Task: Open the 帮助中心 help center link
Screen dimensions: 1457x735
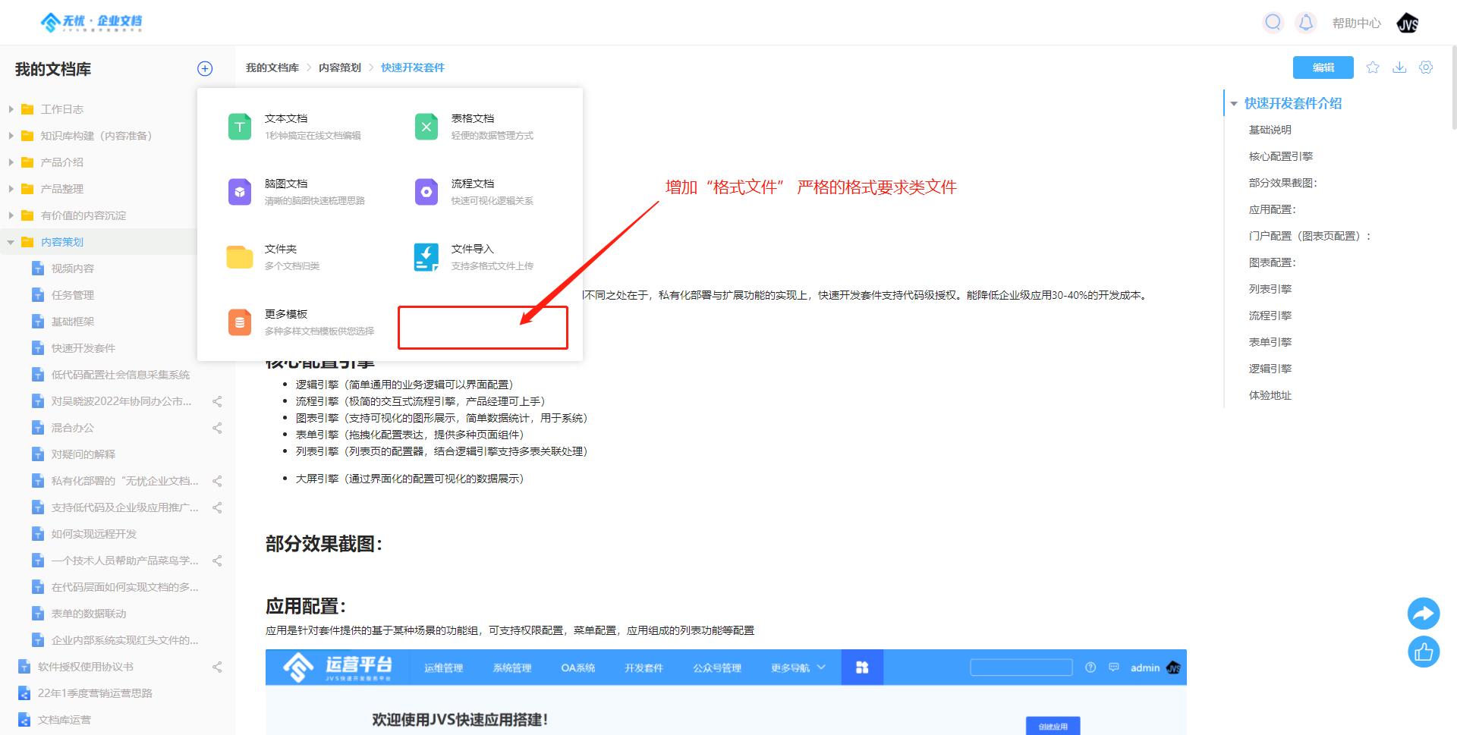Action: click(x=1356, y=24)
